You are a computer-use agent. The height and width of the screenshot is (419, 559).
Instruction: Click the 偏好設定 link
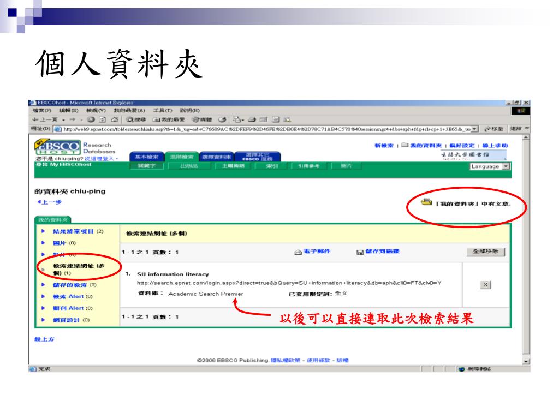(462, 145)
